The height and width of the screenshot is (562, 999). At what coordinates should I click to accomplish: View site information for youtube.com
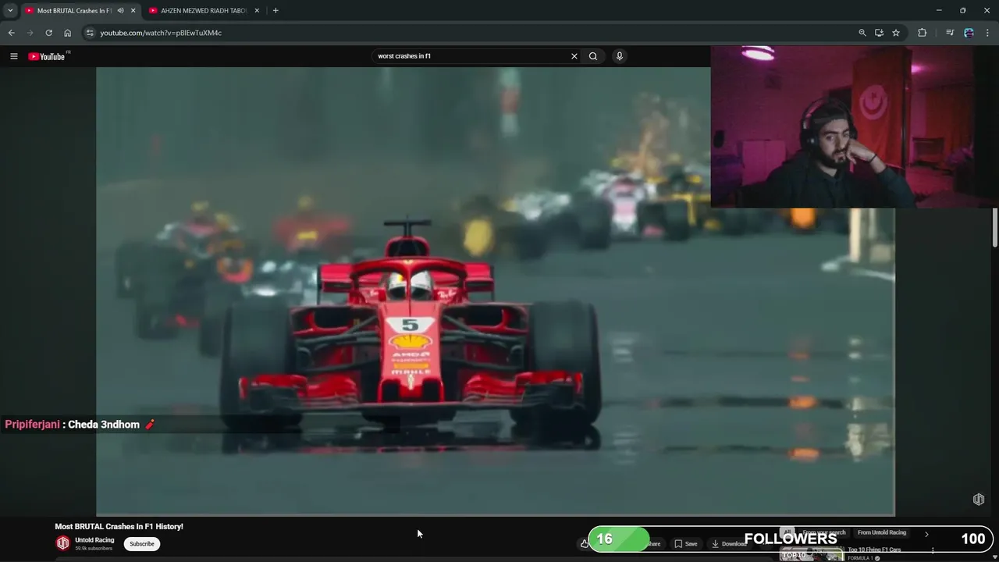tap(90, 33)
